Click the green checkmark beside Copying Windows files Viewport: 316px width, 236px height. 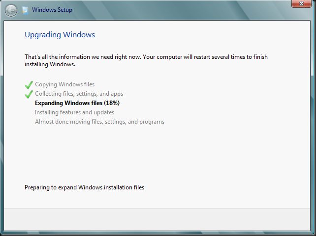[x=29, y=85]
